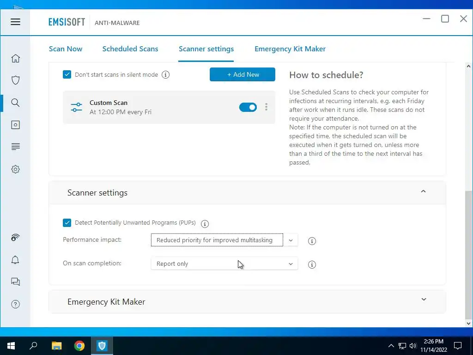Click the page scrollbar thumb
473x355 pixels.
click(x=468, y=255)
